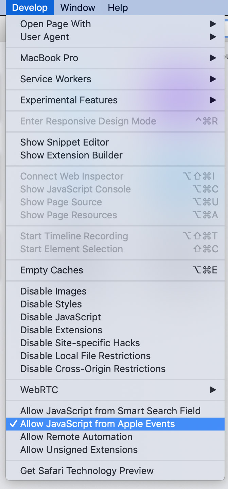The width and height of the screenshot is (228, 489).
Task: Toggle Disable JavaScript
Action: (x=60, y=317)
